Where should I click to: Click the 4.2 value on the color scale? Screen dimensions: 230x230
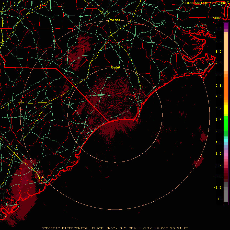pyautogui.click(x=218, y=108)
